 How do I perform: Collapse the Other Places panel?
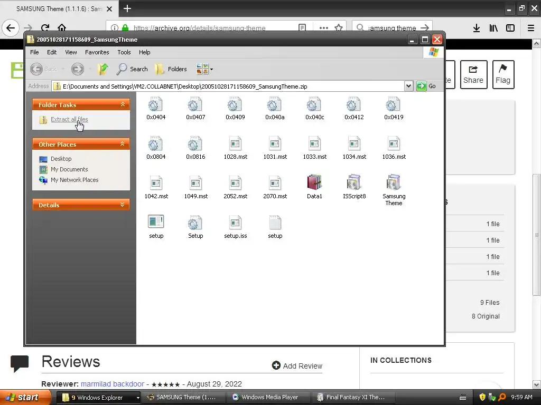point(123,144)
